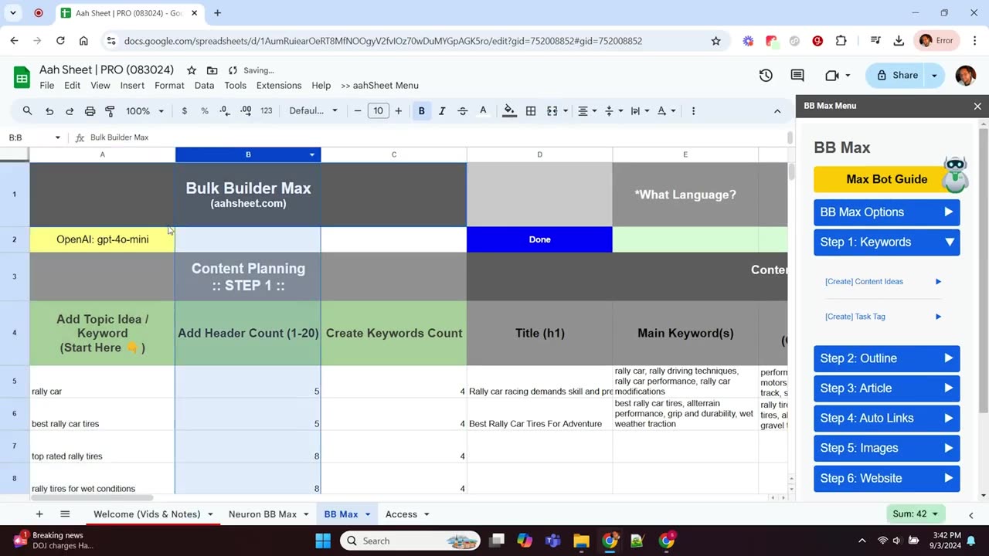Click the font size field
Screen dimensions: 989x556
(378, 110)
